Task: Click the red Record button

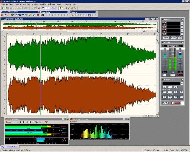Action: 38,15
